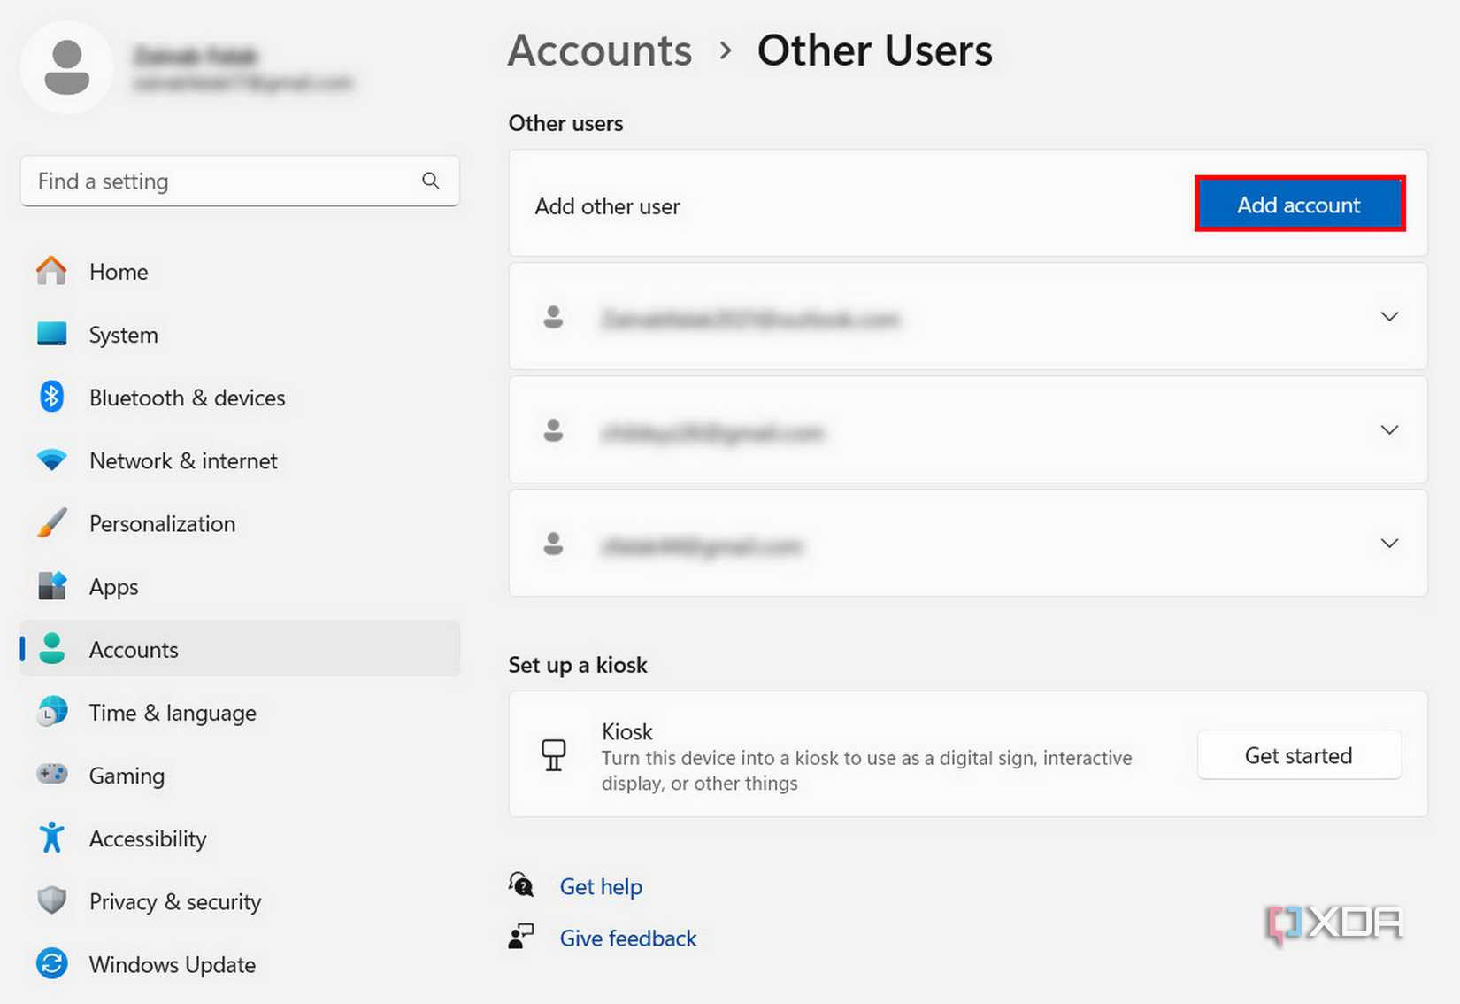Open Network & internet settings
Viewport: 1460px width, 1004px height.
click(240, 460)
